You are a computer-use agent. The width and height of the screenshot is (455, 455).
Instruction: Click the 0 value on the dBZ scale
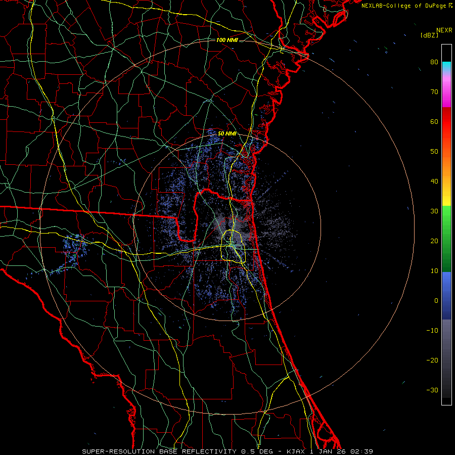click(436, 301)
